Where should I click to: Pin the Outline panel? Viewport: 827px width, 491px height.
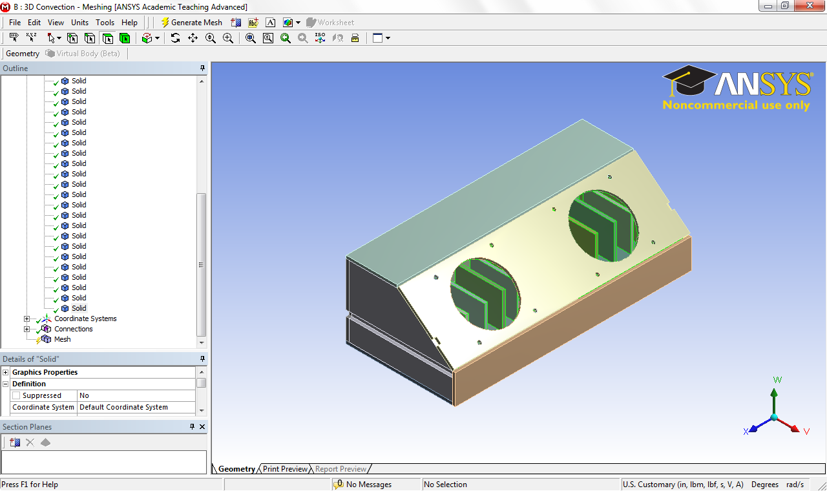202,68
